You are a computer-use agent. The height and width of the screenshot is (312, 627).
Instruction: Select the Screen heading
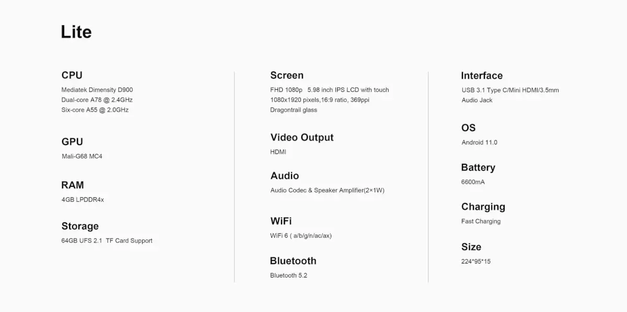tap(287, 75)
